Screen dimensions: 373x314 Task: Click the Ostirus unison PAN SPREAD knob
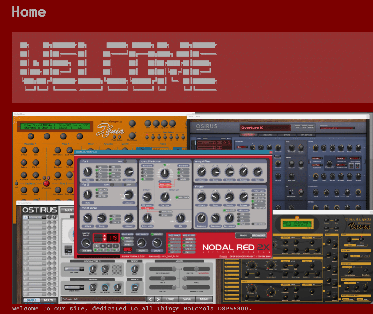pyautogui.click(x=105, y=287)
